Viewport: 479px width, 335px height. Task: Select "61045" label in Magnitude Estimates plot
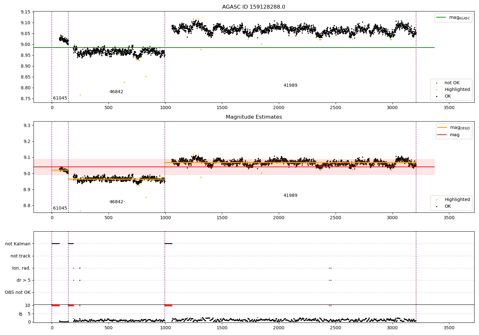60,208
